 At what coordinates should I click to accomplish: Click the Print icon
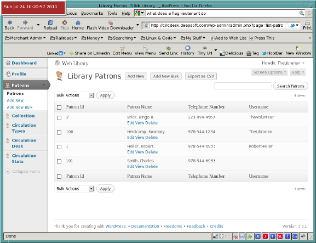307,22
